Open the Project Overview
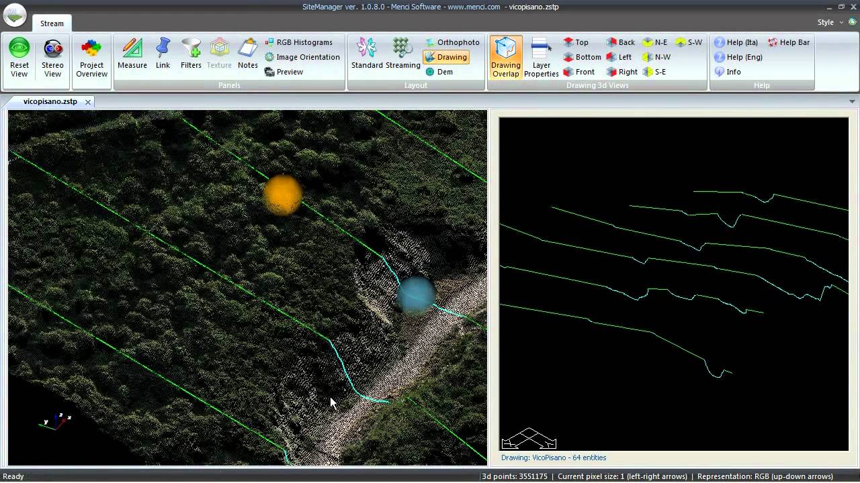860x483 pixels. click(91, 58)
